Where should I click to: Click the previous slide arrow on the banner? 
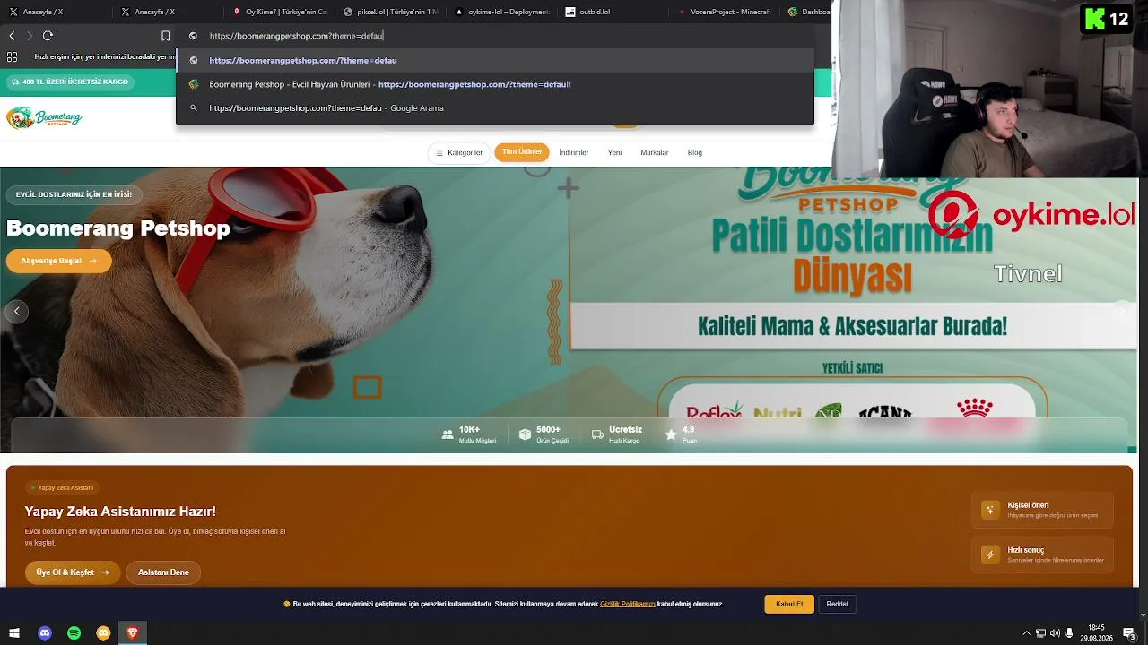pos(16,311)
